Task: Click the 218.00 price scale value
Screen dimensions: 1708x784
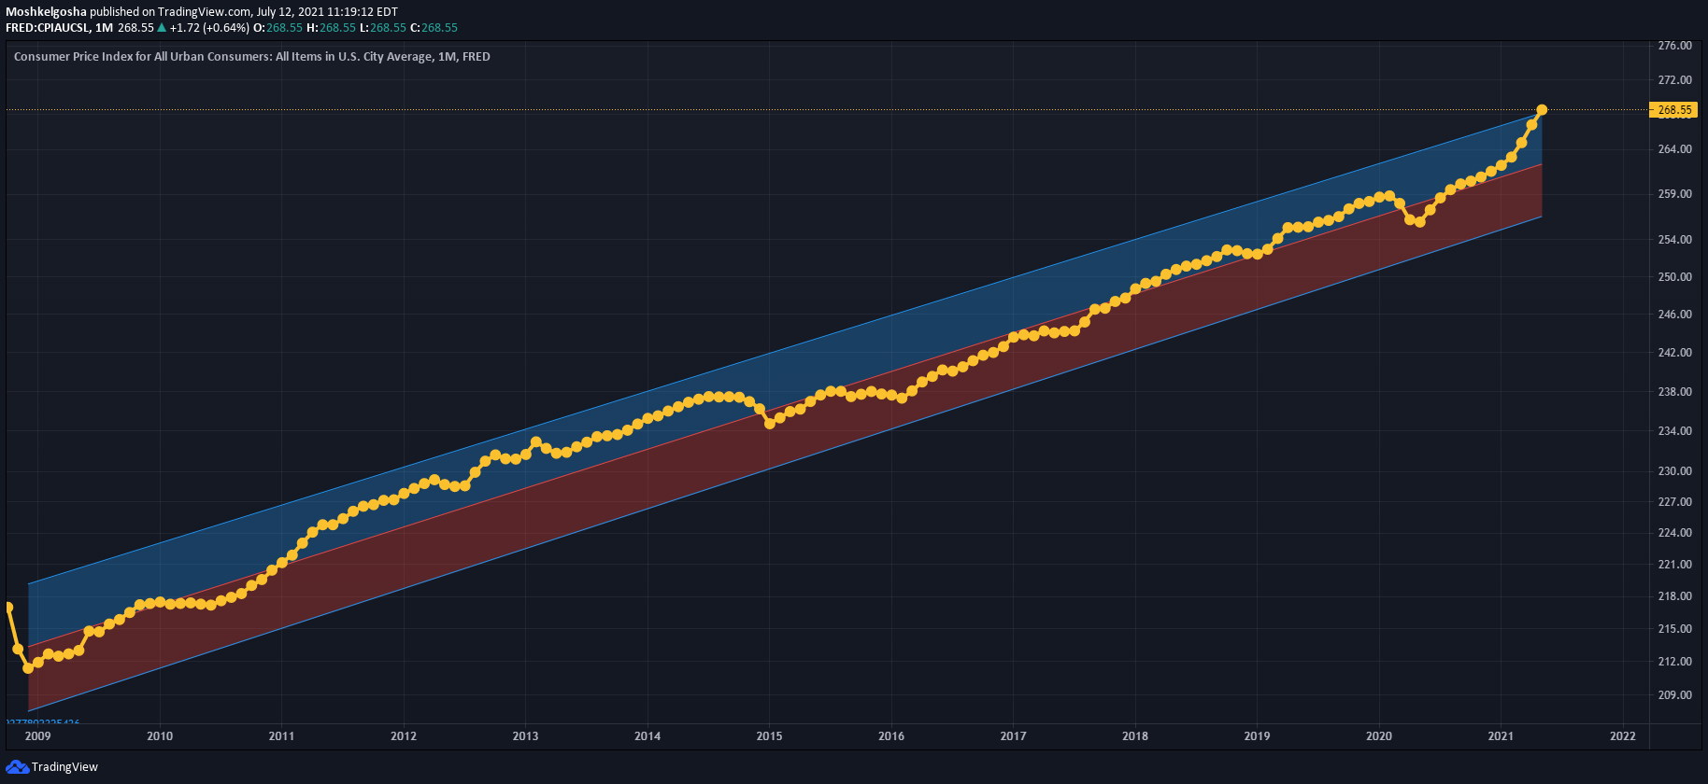Action: [1674, 596]
